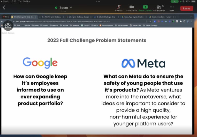Expand the tab search chevron
Viewport: 197px width, 137px height.
[191, 17]
